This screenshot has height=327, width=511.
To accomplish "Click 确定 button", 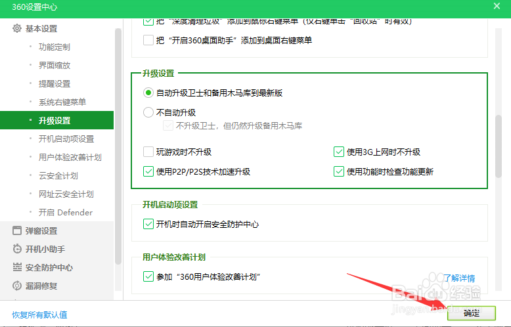I will [471, 313].
